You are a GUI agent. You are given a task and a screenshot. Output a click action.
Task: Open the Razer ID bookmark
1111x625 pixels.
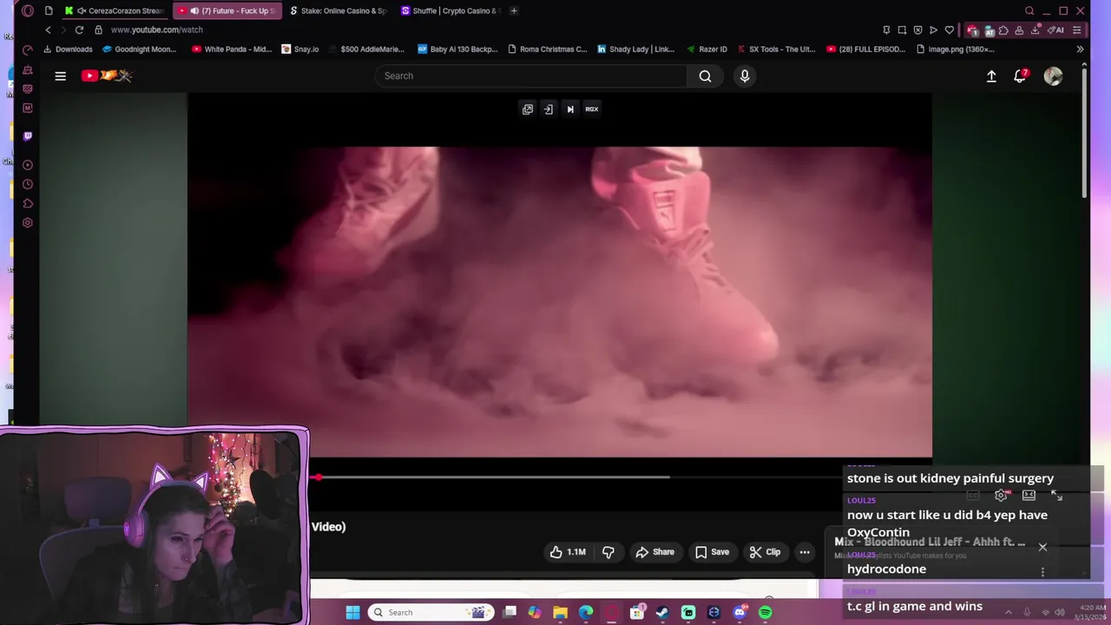[707, 49]
